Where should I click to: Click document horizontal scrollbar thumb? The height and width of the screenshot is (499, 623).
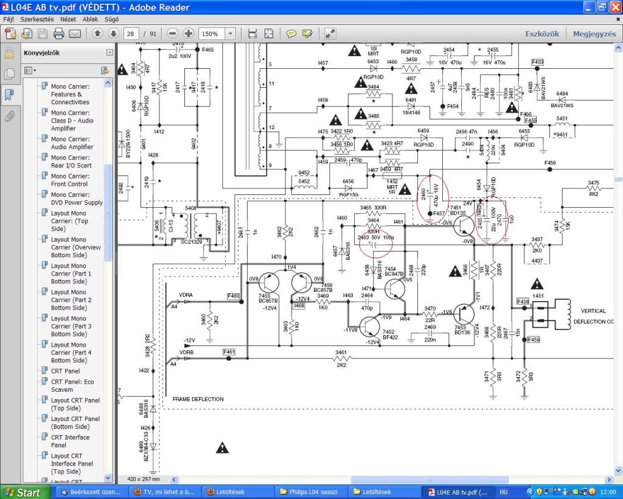click(429, 480)
